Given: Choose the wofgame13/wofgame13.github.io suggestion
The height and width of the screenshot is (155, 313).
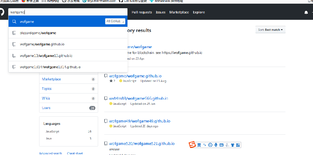Looking at the screenshot, I should [x=68, y=55].
